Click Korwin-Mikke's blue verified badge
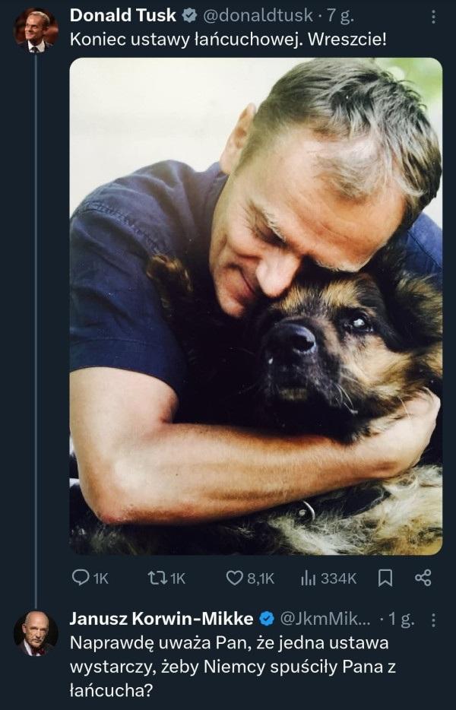This screenshot has width=456, height=710. (x=268, y=619)
